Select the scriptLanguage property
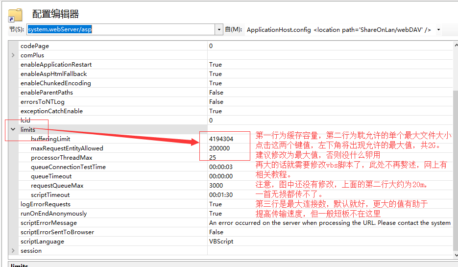Screen dimensions: 458x267 coord(42,242)
